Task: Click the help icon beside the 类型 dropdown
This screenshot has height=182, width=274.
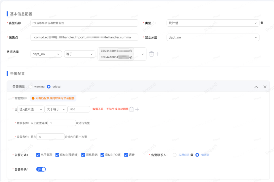Action: coord(262,23)
